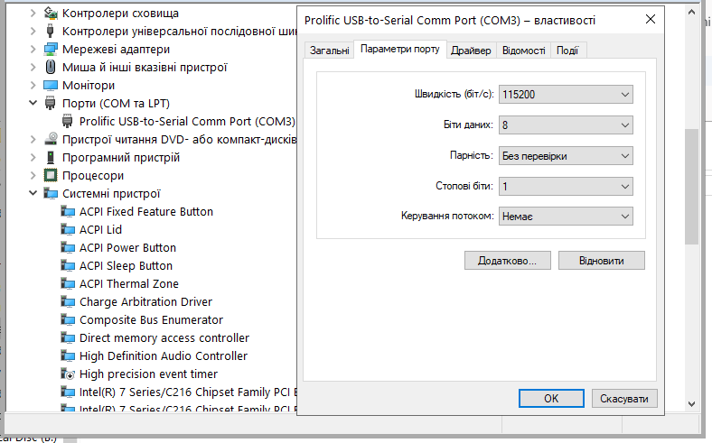Click the DVD drive category icon
Image resolution: width=712 pixels, height=443 pixels.
[x=51, y=139]
